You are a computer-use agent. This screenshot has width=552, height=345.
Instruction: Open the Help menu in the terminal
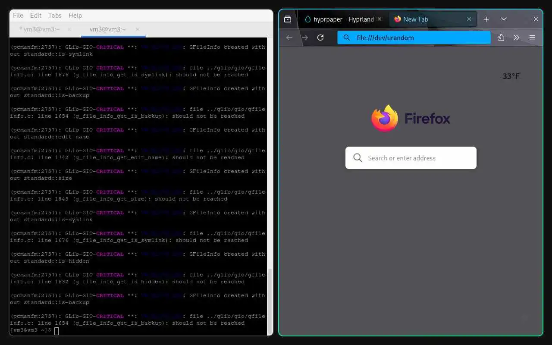75,15
